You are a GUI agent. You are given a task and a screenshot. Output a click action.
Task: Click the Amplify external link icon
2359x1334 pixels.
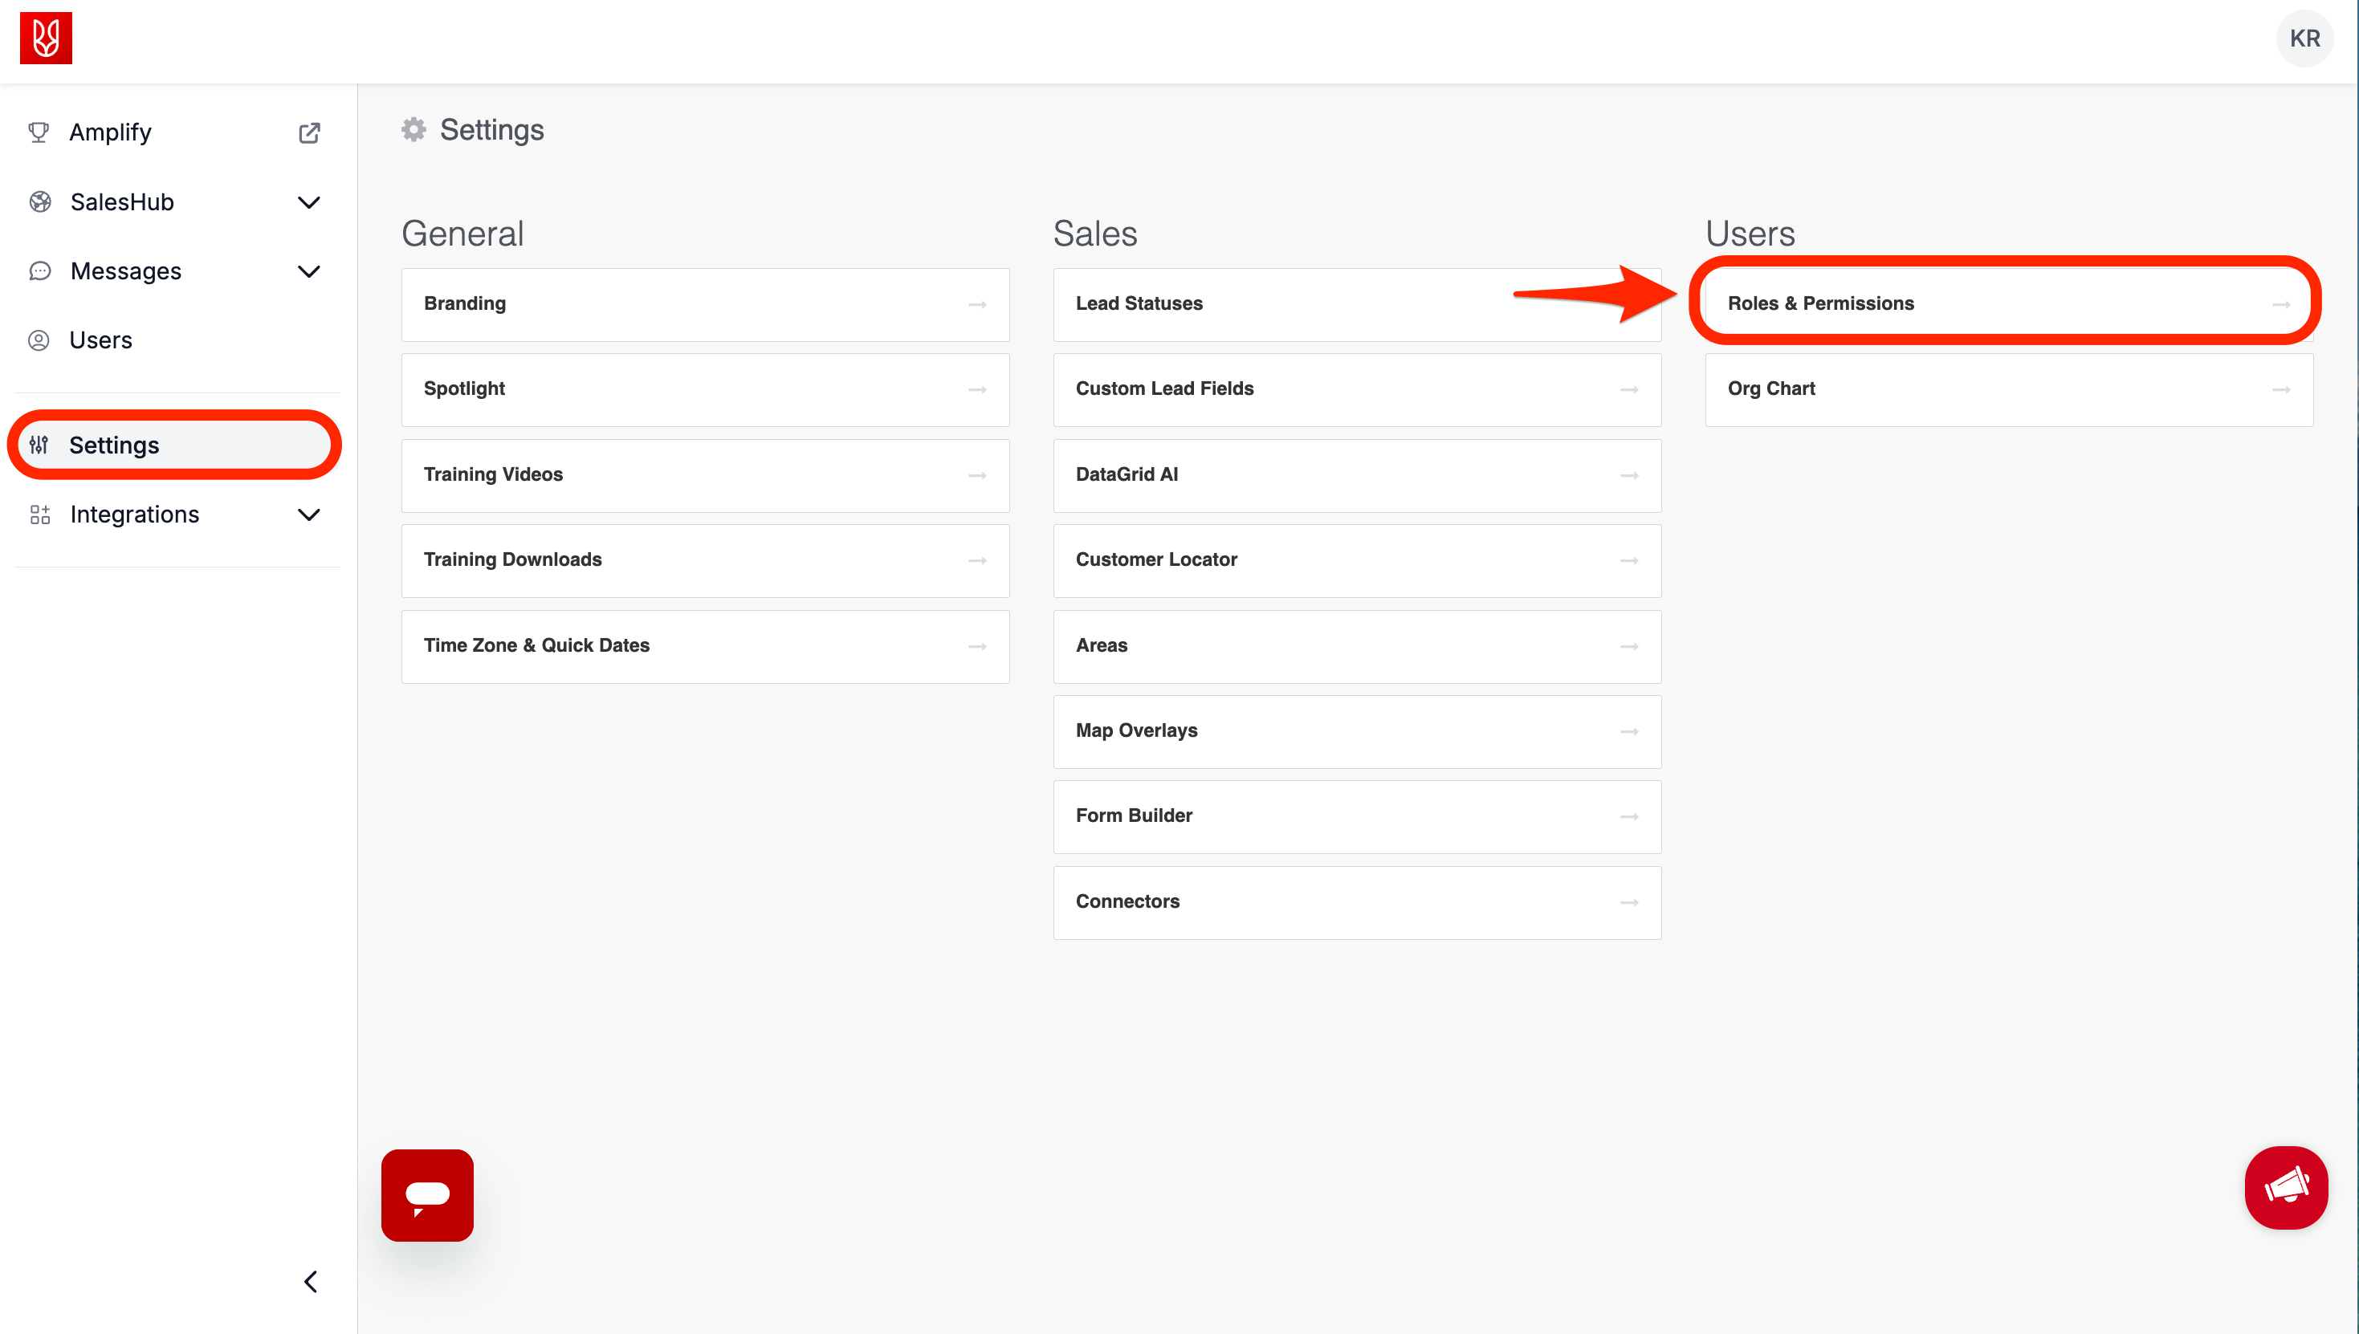pos(309,133)
